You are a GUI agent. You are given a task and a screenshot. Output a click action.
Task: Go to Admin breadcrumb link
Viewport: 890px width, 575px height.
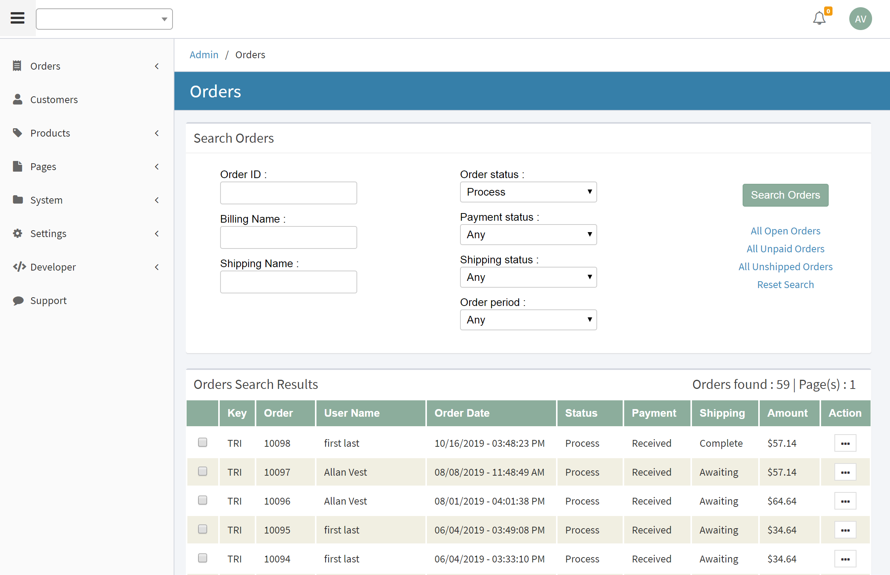pyautogui.click(x=204, y=55)
